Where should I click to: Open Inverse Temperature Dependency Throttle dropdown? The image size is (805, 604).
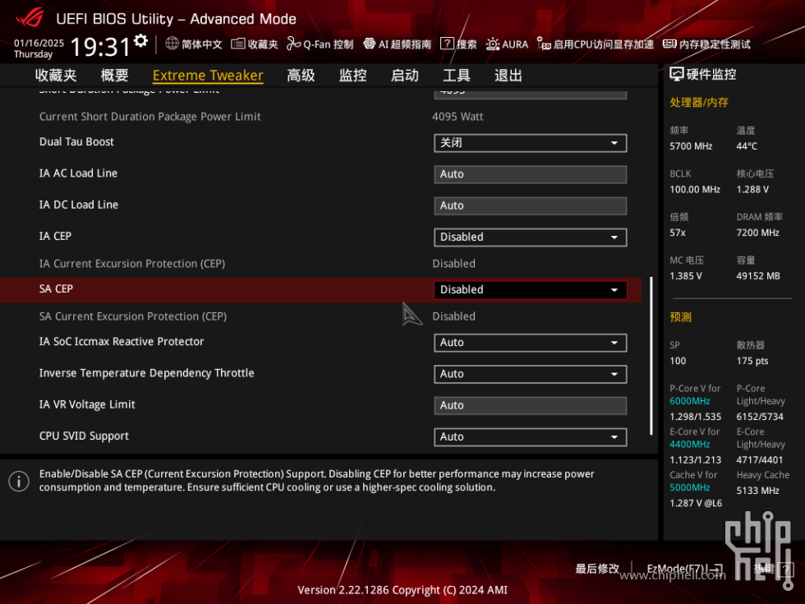pyautogui.click(x=531, y=374)
